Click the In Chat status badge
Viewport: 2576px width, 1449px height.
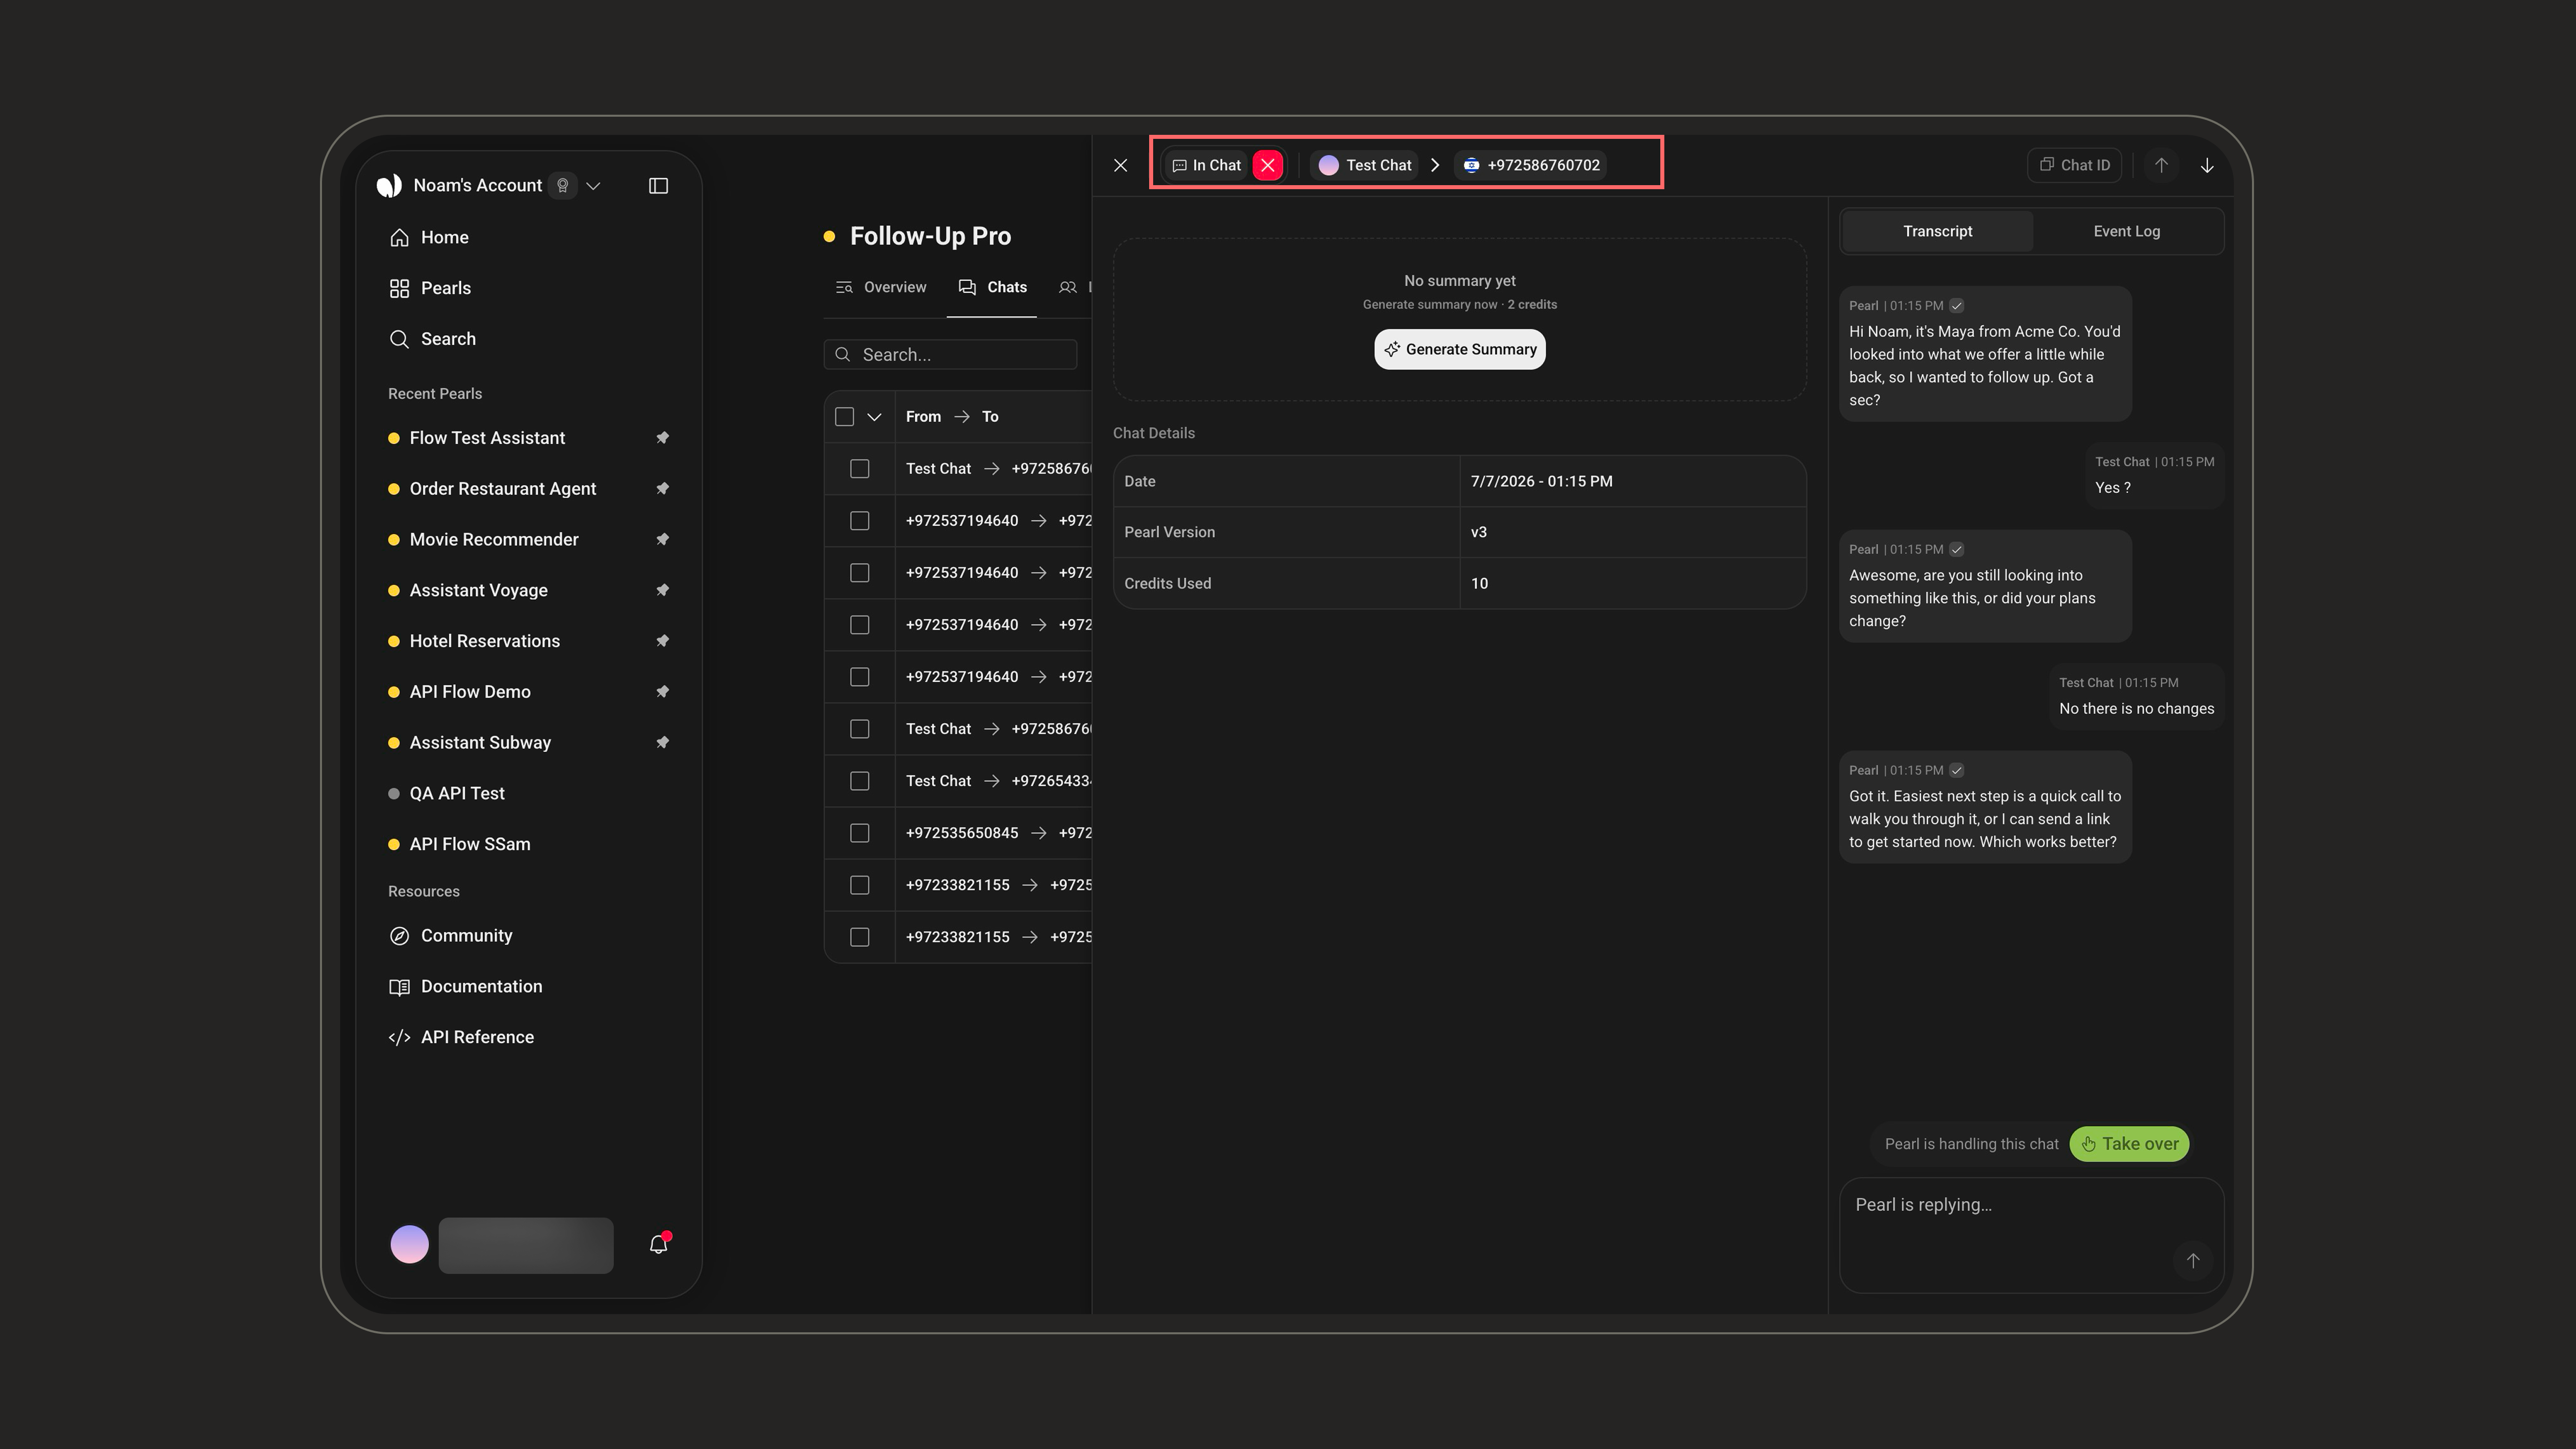coord(1207,165)
